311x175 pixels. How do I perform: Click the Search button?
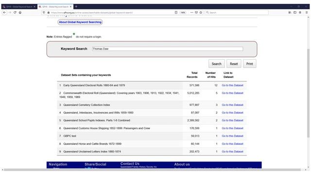tap(216, 64)
